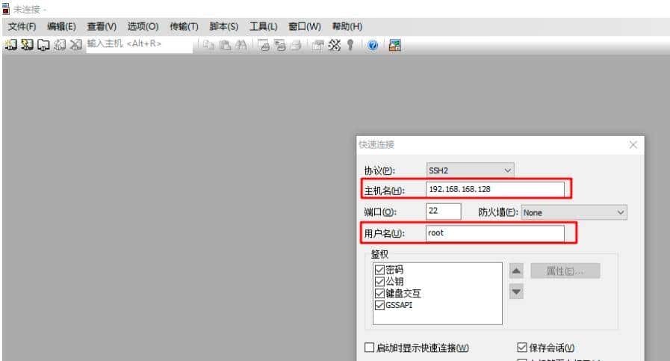This screenshot has height=361, width=670.
Task: Click the 主机名 field with 192.168.168.128
Action: pyautogui.click(x=494, y=190)
